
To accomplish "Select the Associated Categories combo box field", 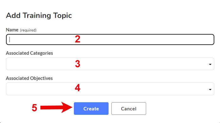I will (110, 64).
